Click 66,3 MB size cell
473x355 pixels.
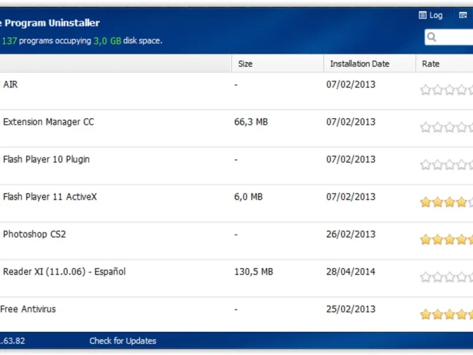(x=251, y=122)
